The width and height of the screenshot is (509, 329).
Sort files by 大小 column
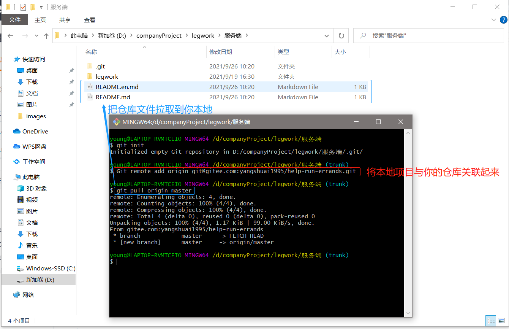coord(340,52)
